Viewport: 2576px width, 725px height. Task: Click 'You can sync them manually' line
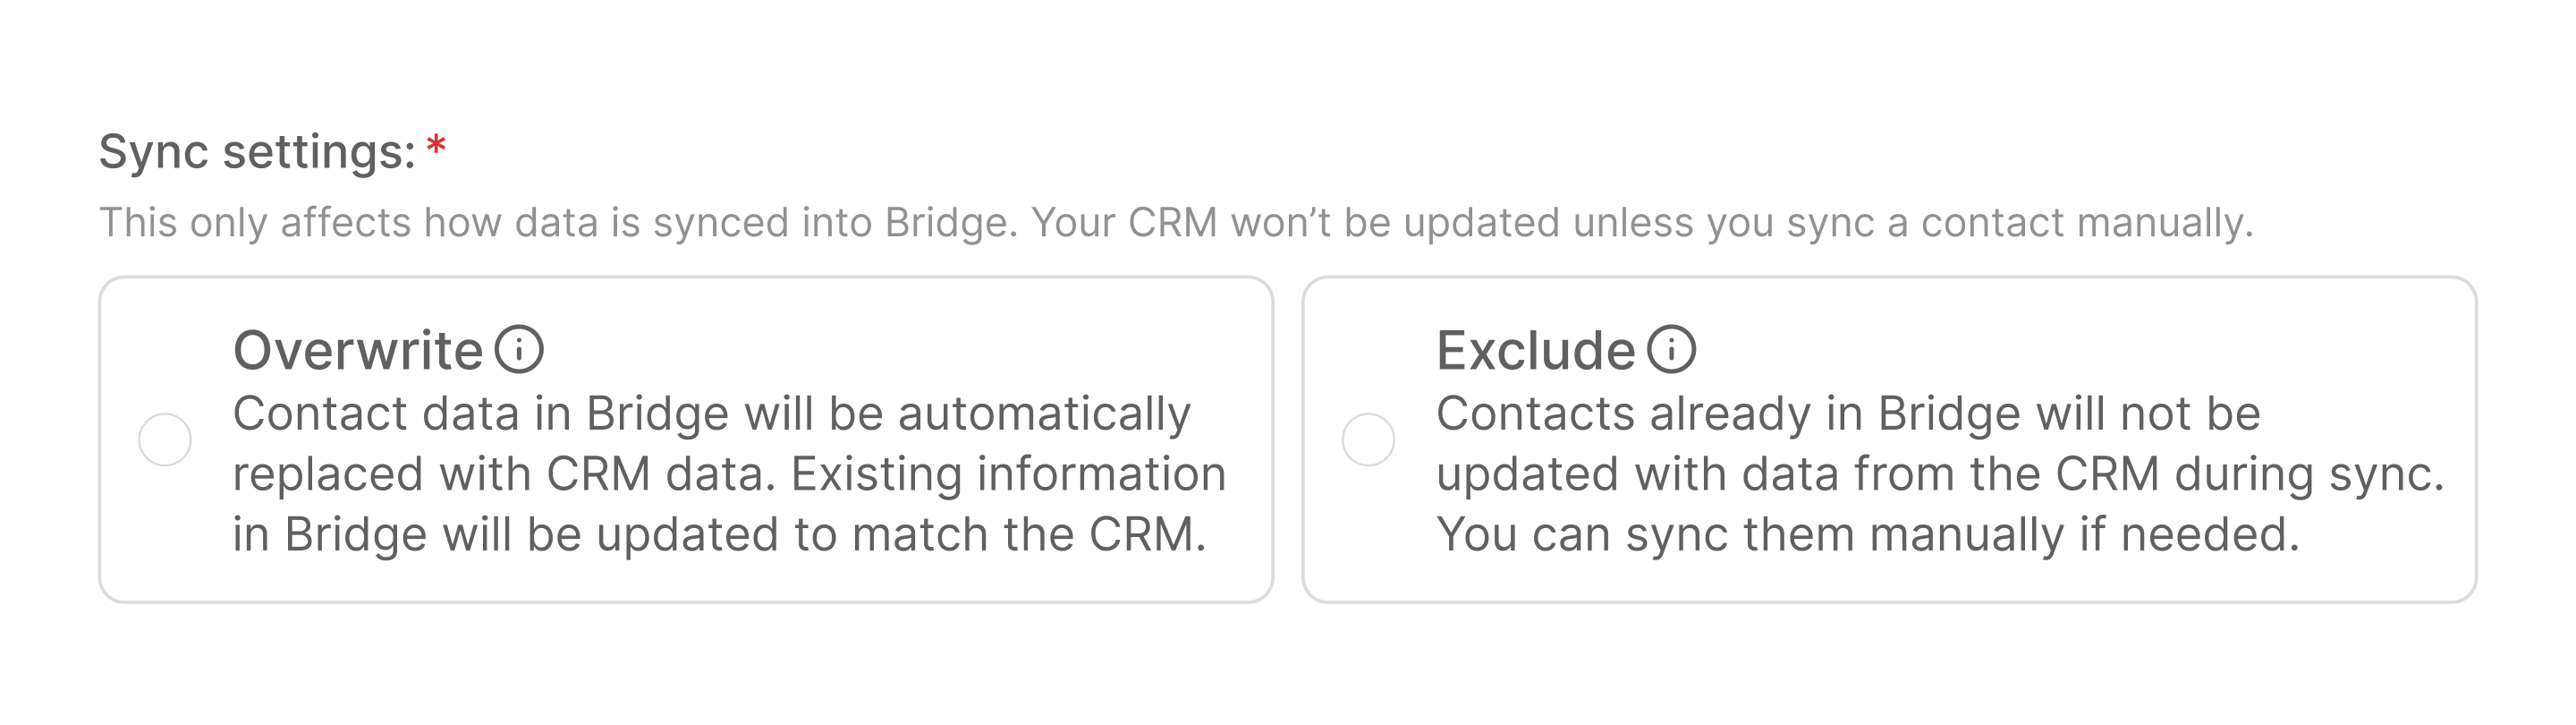click(1868, 534)
